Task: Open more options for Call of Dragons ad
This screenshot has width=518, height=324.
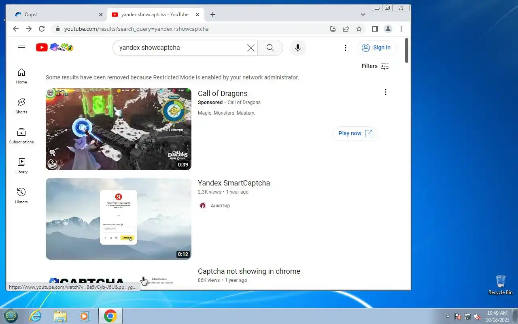Action: point(386,92)
